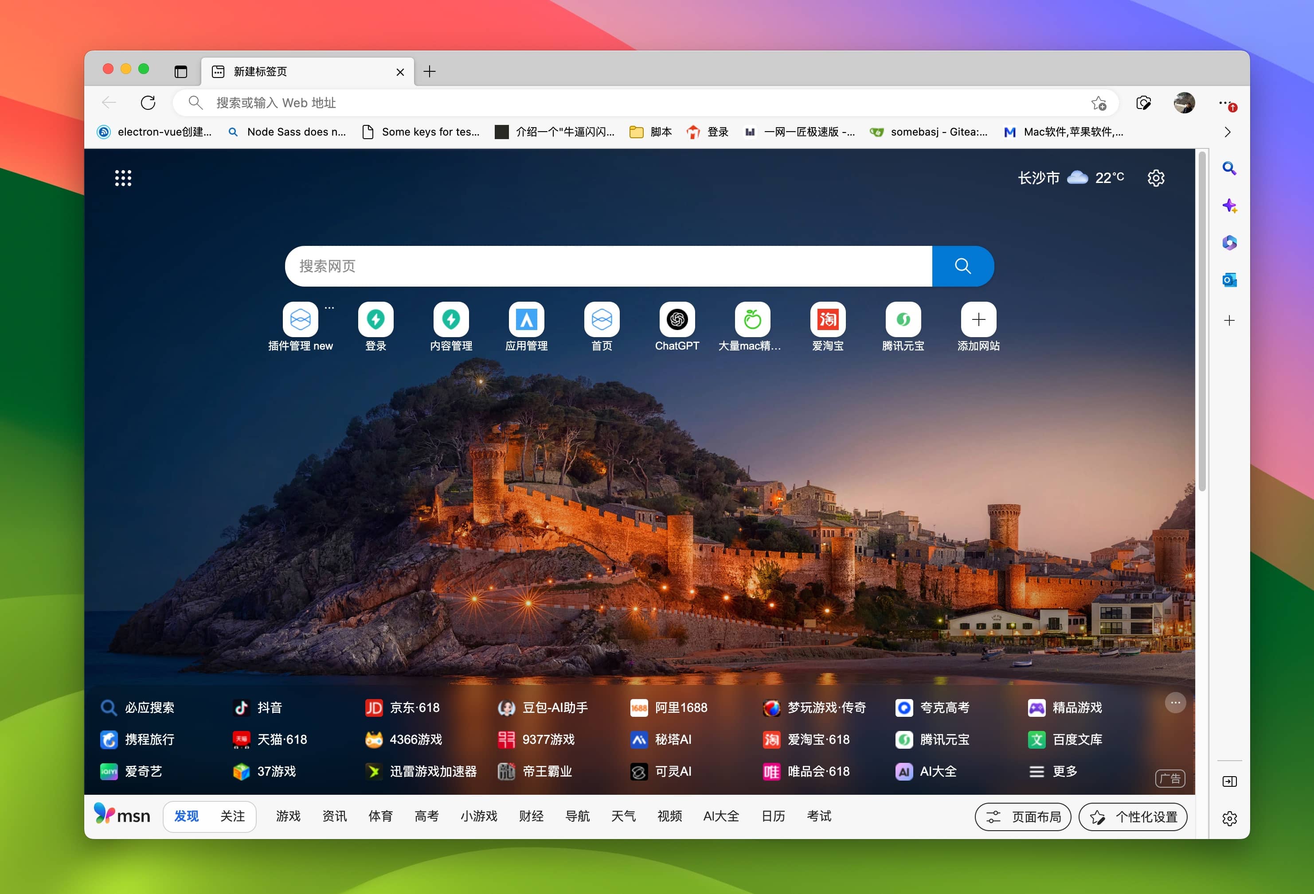Image resolution: width=1314 pixels, height=894 pixels.
Task: Switch feed to 关注
Action: click(x=232, y=816)
